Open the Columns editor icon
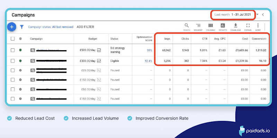Screen dimensions: 277x138 pos(211,27)
